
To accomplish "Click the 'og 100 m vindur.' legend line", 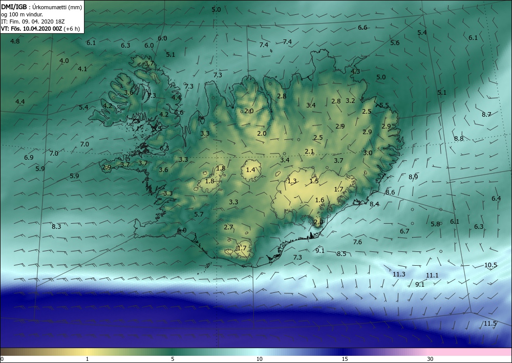I will [x=22, y=14].
